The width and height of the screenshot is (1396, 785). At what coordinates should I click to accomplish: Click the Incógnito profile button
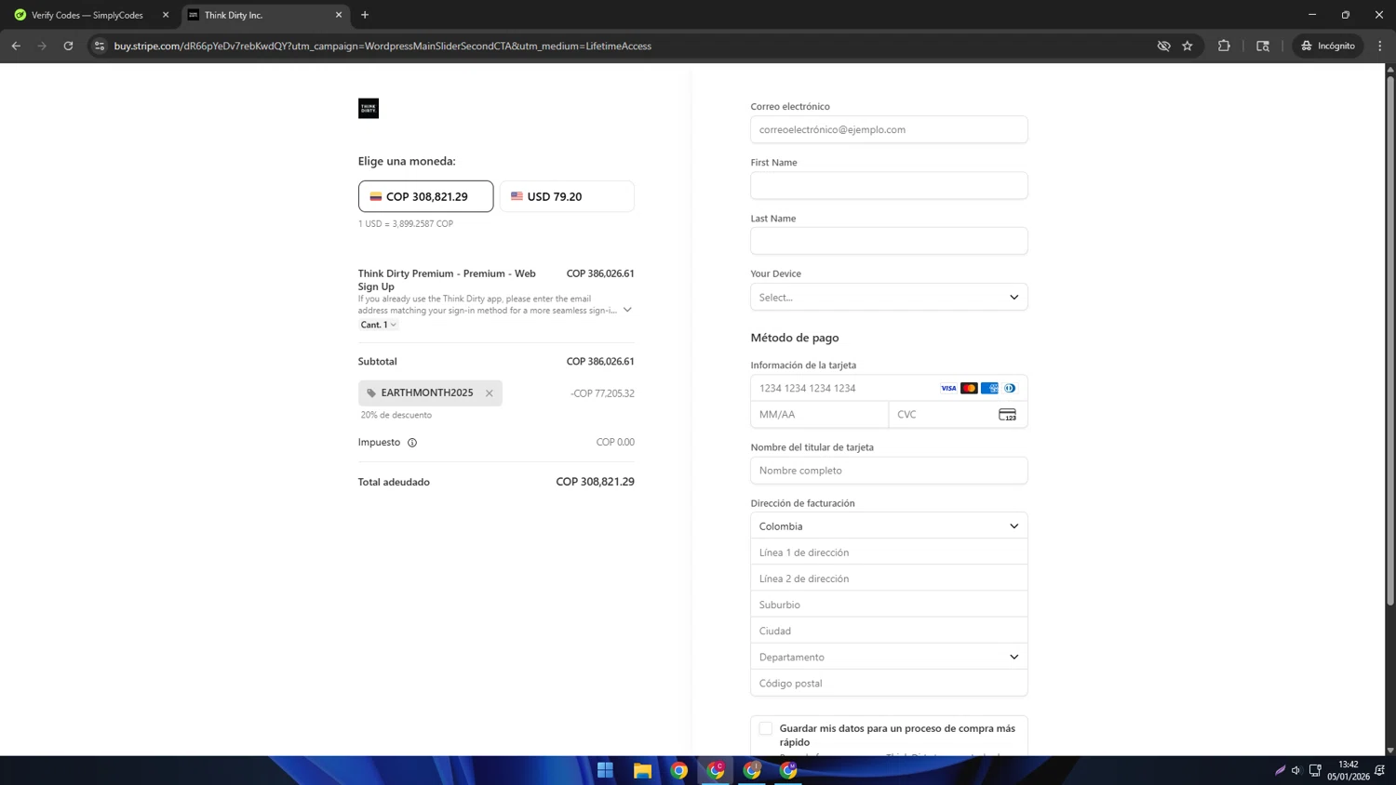coord(1328,46)
